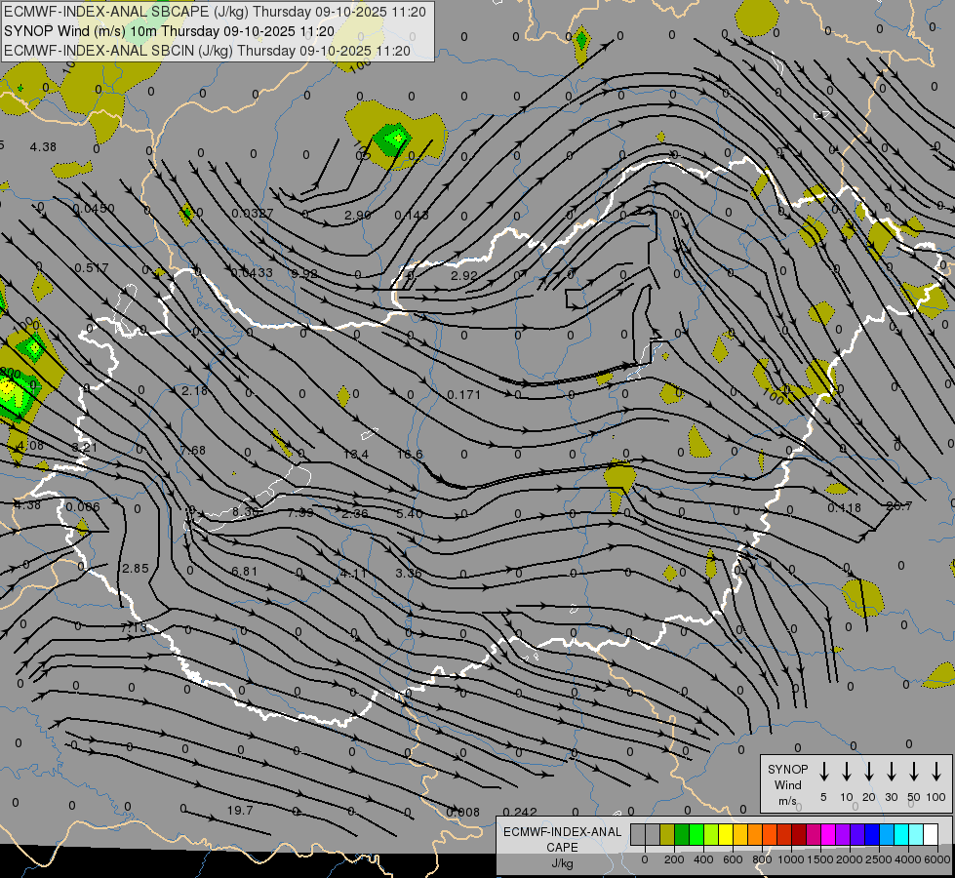Click the 20.7 value on the map
This screenshot has width=955, height=878.
pyautogui.click(x=899, y=506)
